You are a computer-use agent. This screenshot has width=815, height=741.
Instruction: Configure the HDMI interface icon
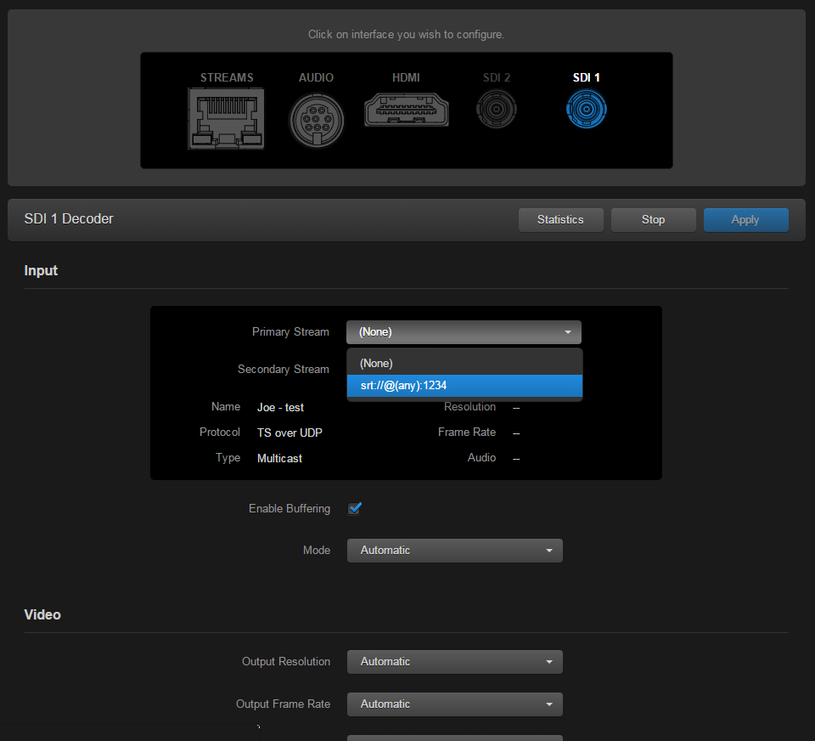(406, 110)
